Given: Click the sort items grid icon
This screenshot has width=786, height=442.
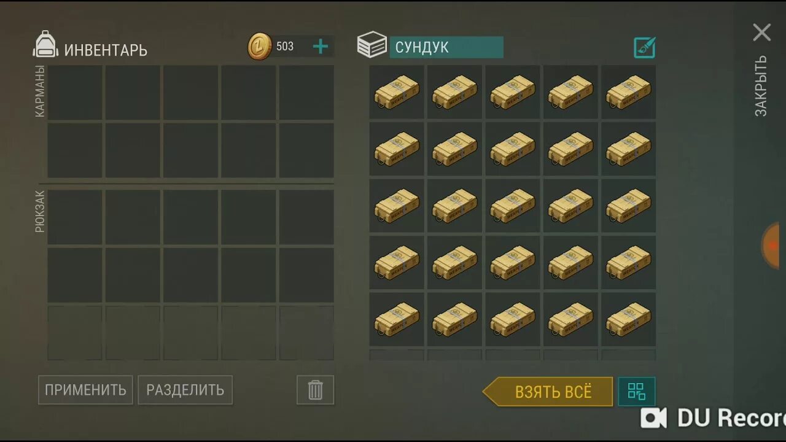Looking at the screenshot, I should 637,391.
